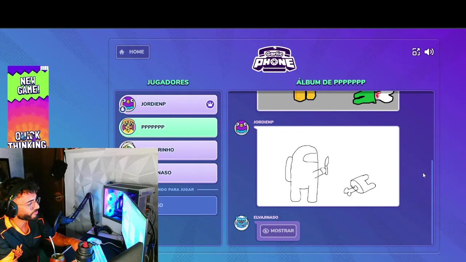Click the crown icon next to JORDIENP
The height and width of the screenshot is (262, 466).
pos(210,104)
